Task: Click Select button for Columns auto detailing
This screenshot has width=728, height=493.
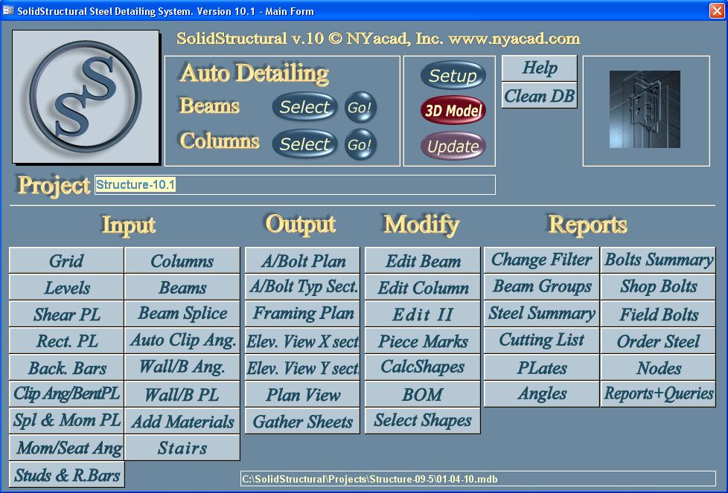Action: (304, 144)
